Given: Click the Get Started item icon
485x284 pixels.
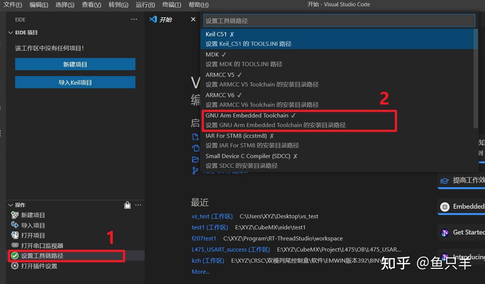Looking at the screenshot, I should [x=445, y=232].
